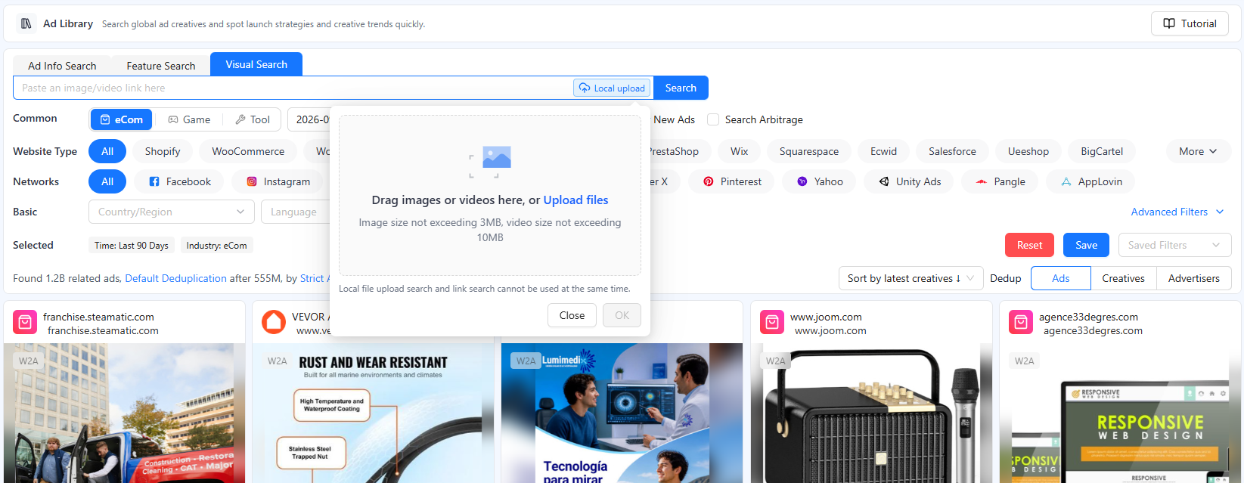The width and height of the screenshot is (1244, 483).
Task: Select All in the Website Type row
Action: tap(107, 151)
